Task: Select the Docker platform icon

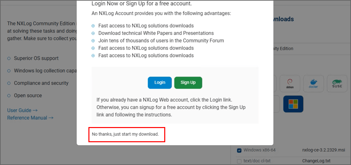Action: coord(313,83)
